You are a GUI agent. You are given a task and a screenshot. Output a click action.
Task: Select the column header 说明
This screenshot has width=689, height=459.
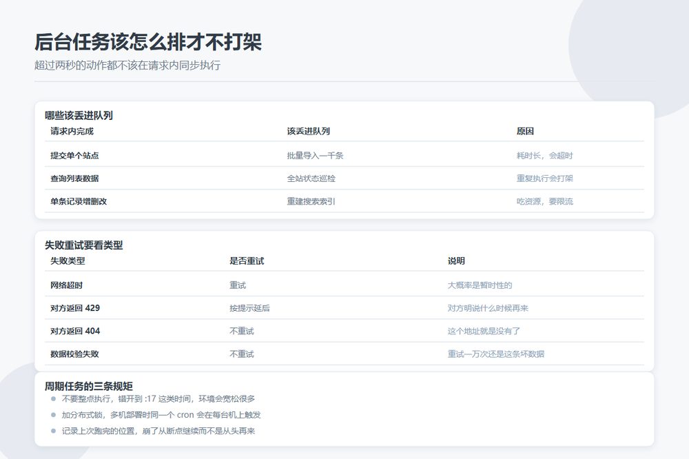456,261
